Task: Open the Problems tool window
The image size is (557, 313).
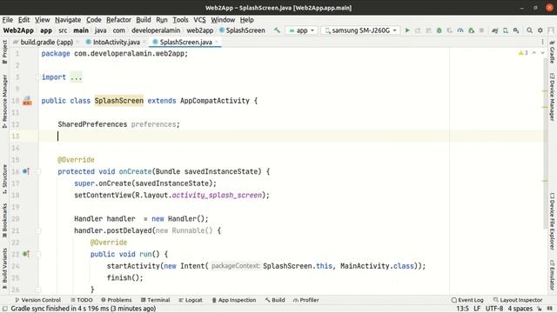Action: tap(116, 300)
